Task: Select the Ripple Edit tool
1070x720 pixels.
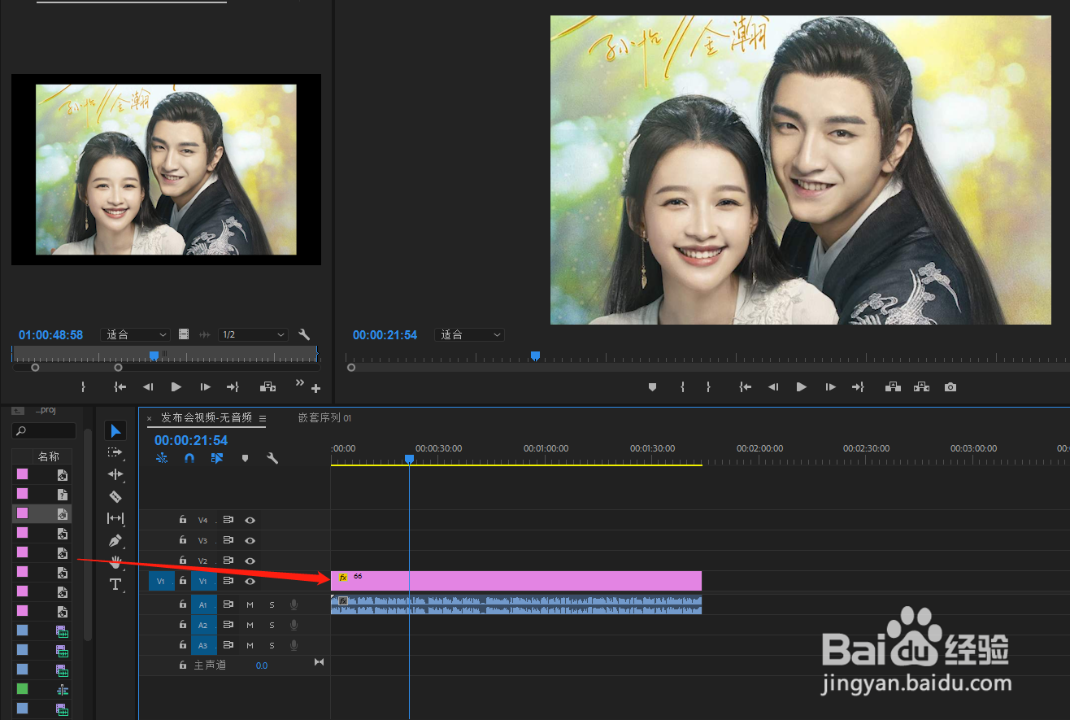Action: click(115, 474)
